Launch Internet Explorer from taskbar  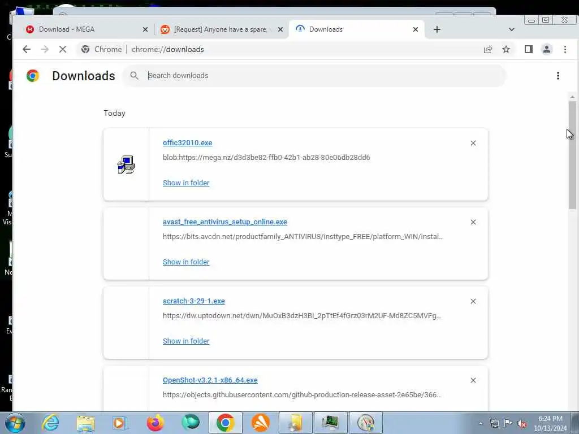click(x=50, y=423)
